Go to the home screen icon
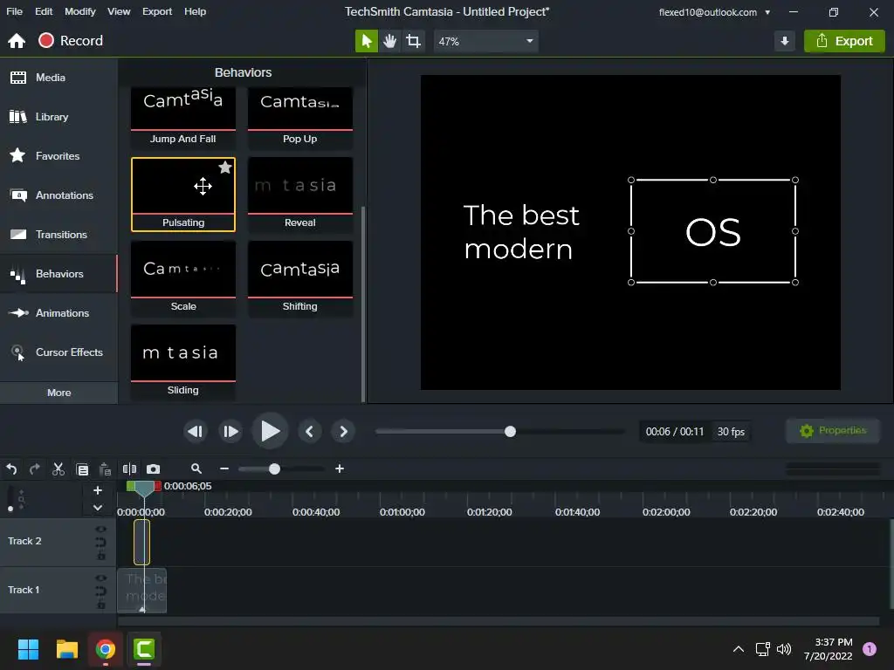894x670 pixels. coord(17,40)
